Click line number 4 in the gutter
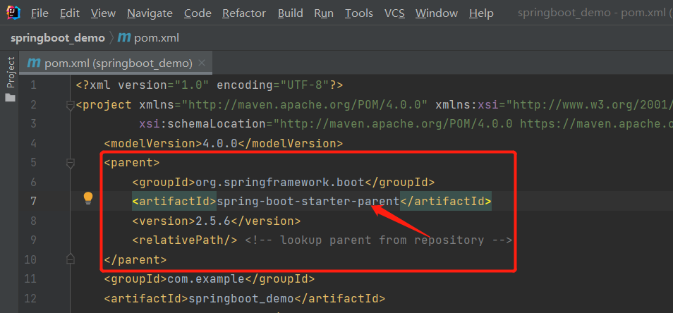The height and width of the screenshot is (313, 673). click(x=33, y=143)
